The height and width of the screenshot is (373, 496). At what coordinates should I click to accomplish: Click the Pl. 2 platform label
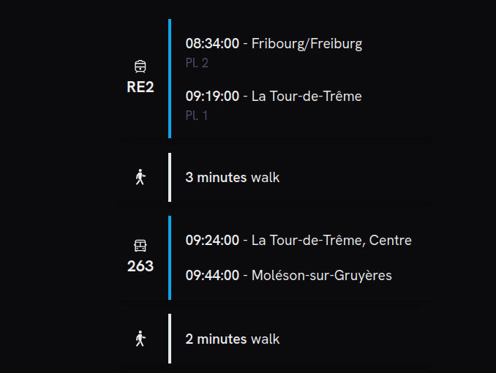[x=197, y=63]
